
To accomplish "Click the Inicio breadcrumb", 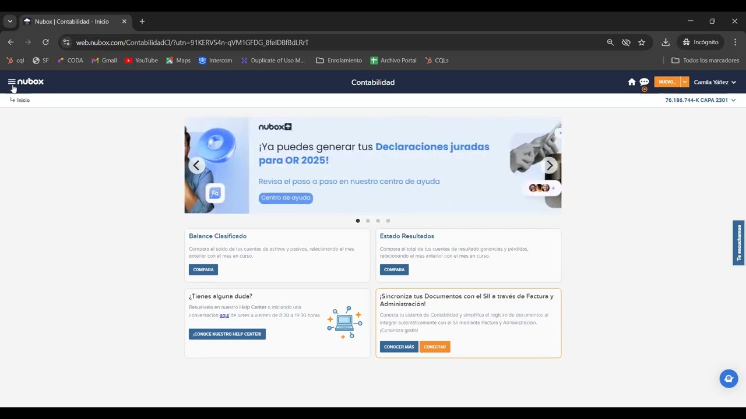I will coord(23,100).
